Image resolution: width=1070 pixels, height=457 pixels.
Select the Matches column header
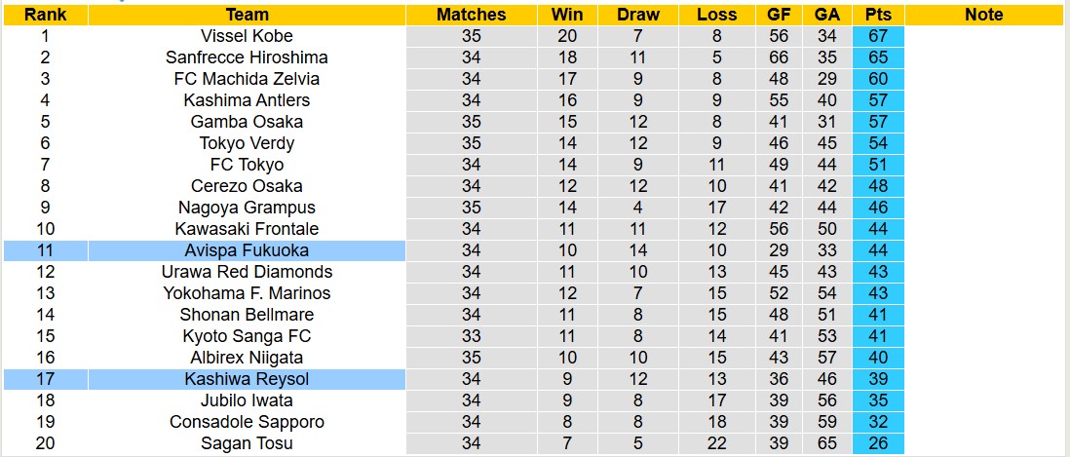tap(472, 15)
